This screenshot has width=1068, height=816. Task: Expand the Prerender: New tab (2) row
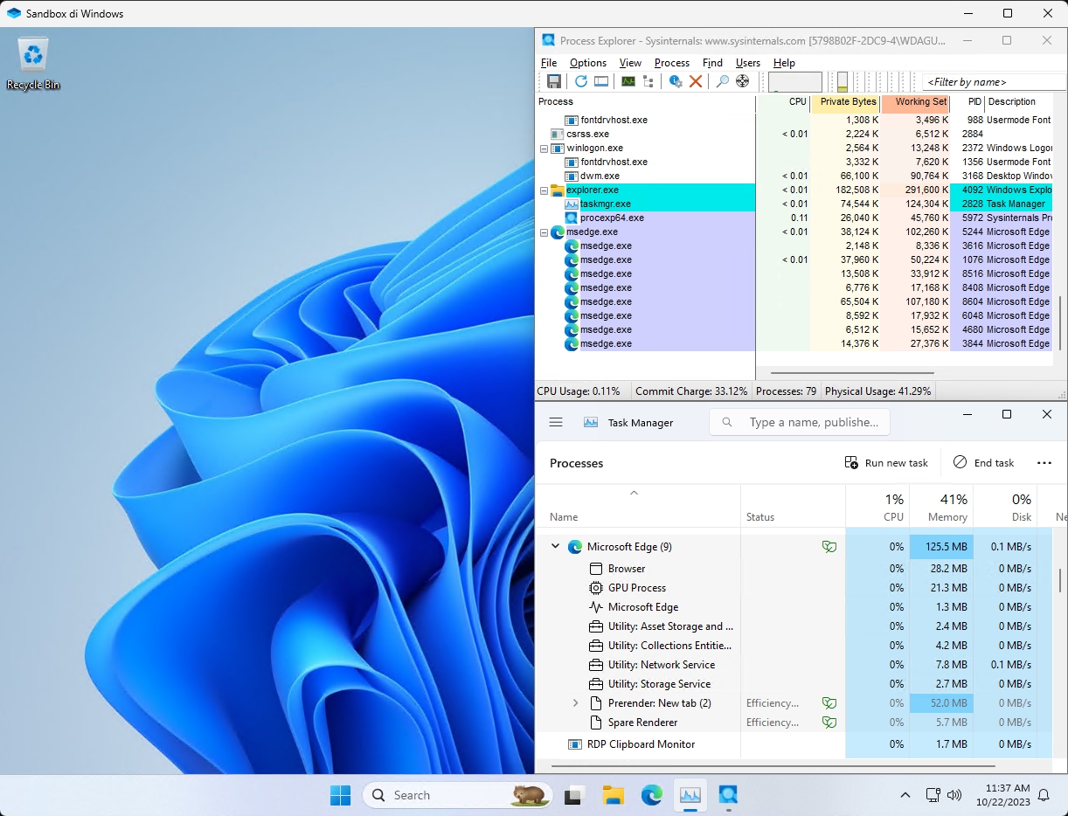pyautogui.click(x=575, y=703)
